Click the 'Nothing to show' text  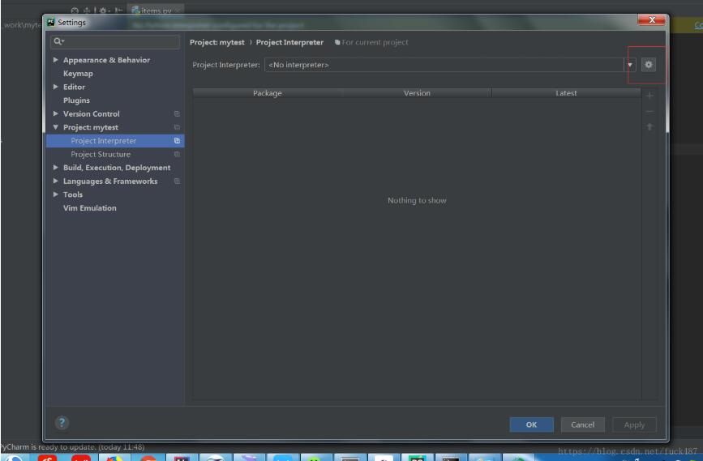pos(417,200)
